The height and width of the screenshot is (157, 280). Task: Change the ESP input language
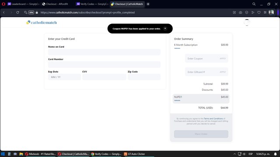251,154
